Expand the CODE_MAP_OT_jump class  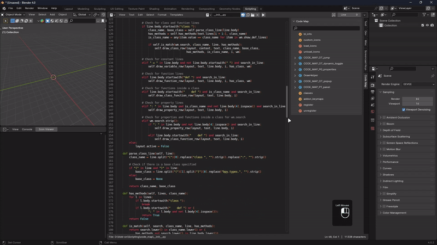295,58
